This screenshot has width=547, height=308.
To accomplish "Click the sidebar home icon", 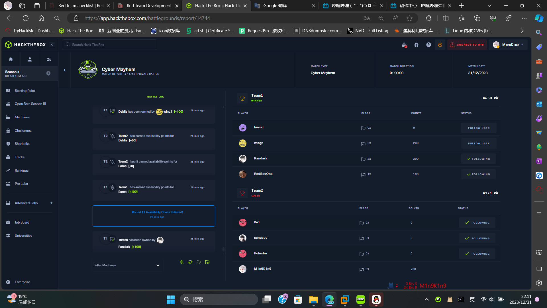I will coord(11,59).
